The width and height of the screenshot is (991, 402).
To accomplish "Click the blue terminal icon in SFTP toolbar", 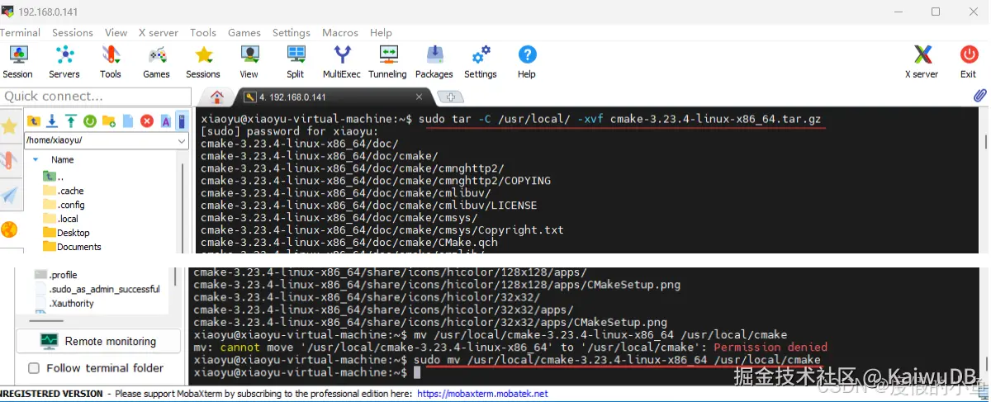I will coord(182,121).
